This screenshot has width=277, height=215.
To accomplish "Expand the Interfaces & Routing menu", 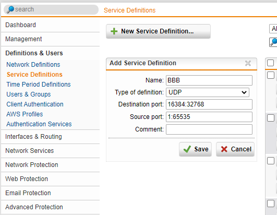I will pyautogui.click(x=33, y=137).
